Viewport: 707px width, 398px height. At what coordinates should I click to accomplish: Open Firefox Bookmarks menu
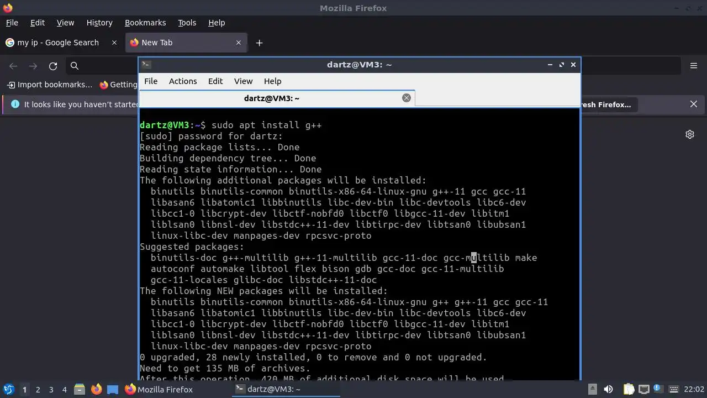[x=145, y=23]
